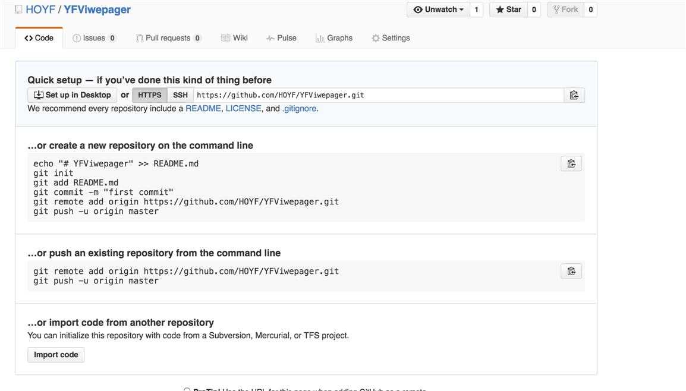The height and width of the screenshot is (391, 686).
Task: Click the repository URL input field
Action: [379, 95]
